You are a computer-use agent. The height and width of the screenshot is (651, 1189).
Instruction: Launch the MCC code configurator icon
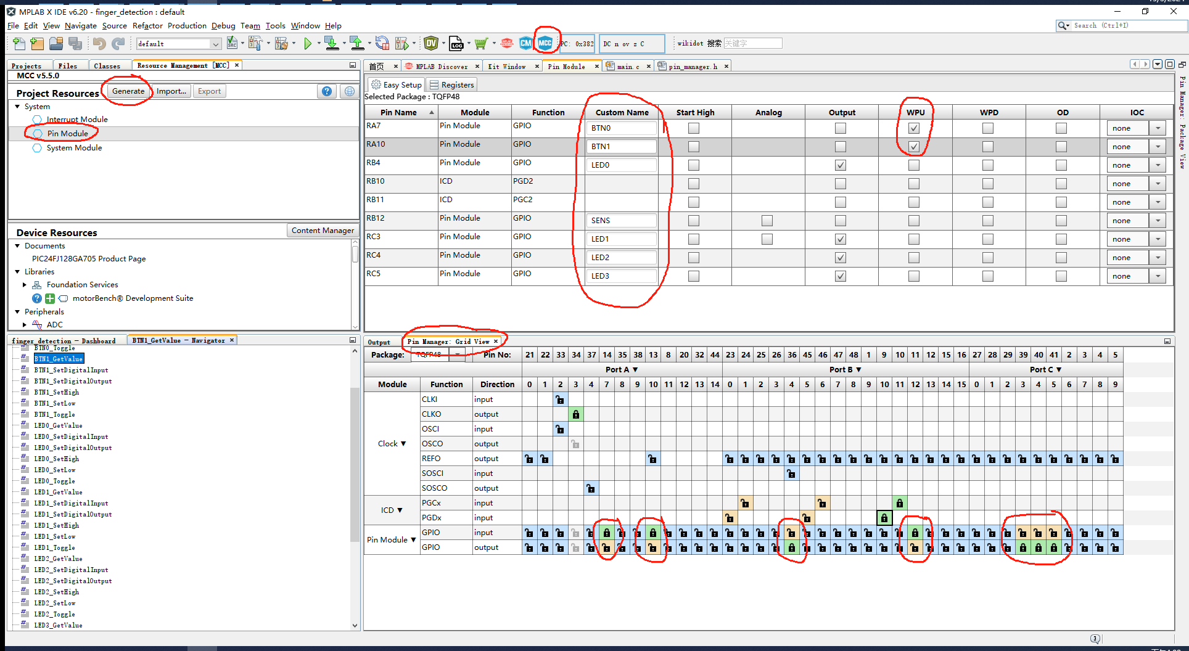point(545,43)
